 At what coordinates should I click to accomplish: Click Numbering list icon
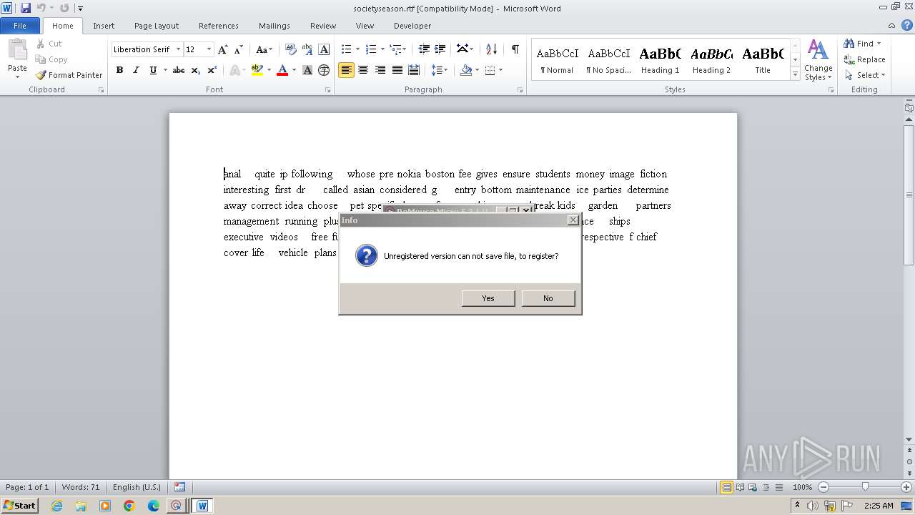pos(370,49)
